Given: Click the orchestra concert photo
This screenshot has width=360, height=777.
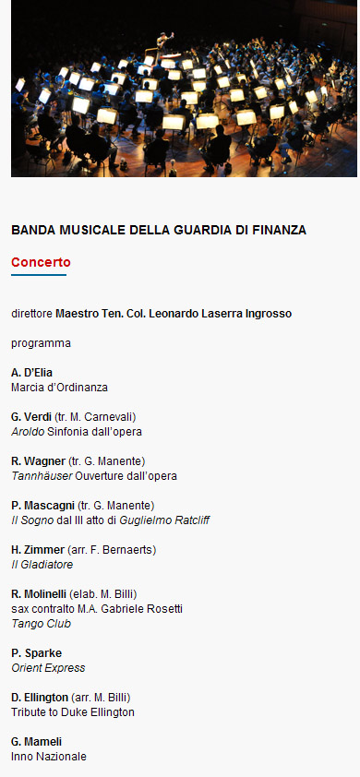Looking at the screenshot, I should [184, 89].
